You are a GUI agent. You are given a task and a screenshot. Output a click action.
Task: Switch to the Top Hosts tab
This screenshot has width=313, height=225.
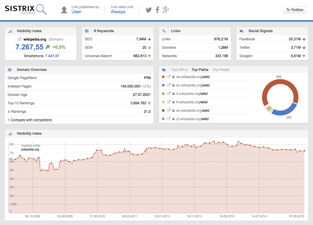[221, 70]
